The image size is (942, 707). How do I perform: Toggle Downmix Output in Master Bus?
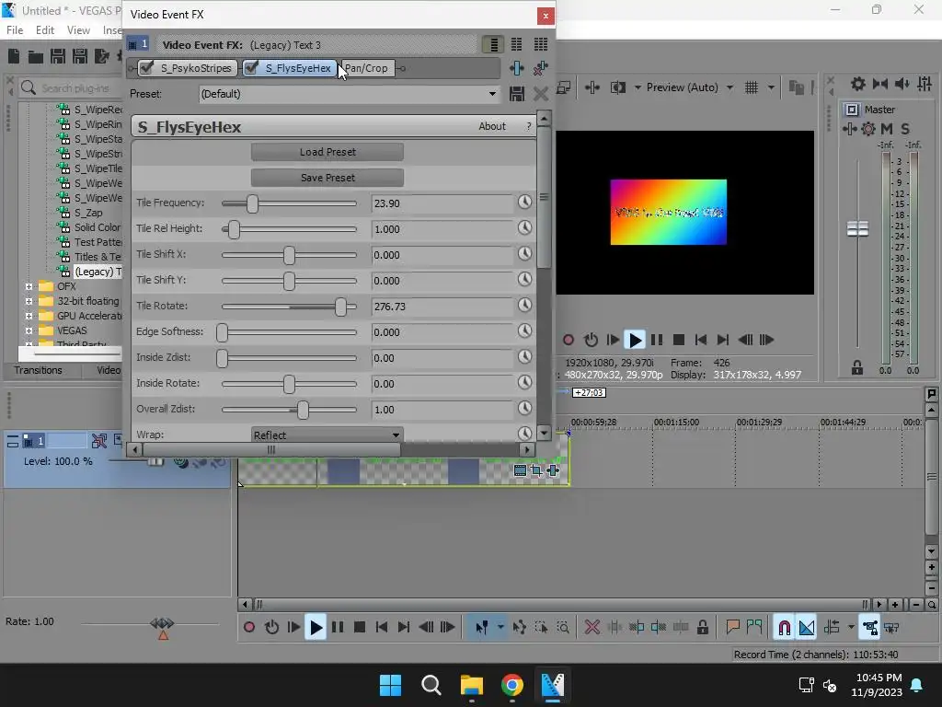tap(880, 84)
